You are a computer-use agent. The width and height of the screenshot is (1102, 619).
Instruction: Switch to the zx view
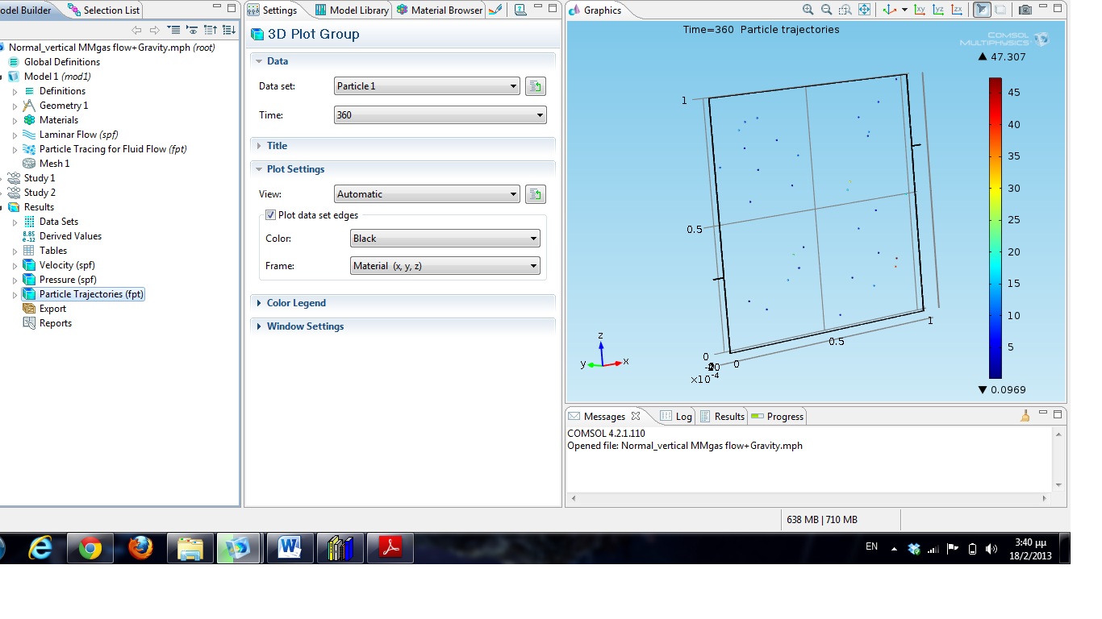957,10
